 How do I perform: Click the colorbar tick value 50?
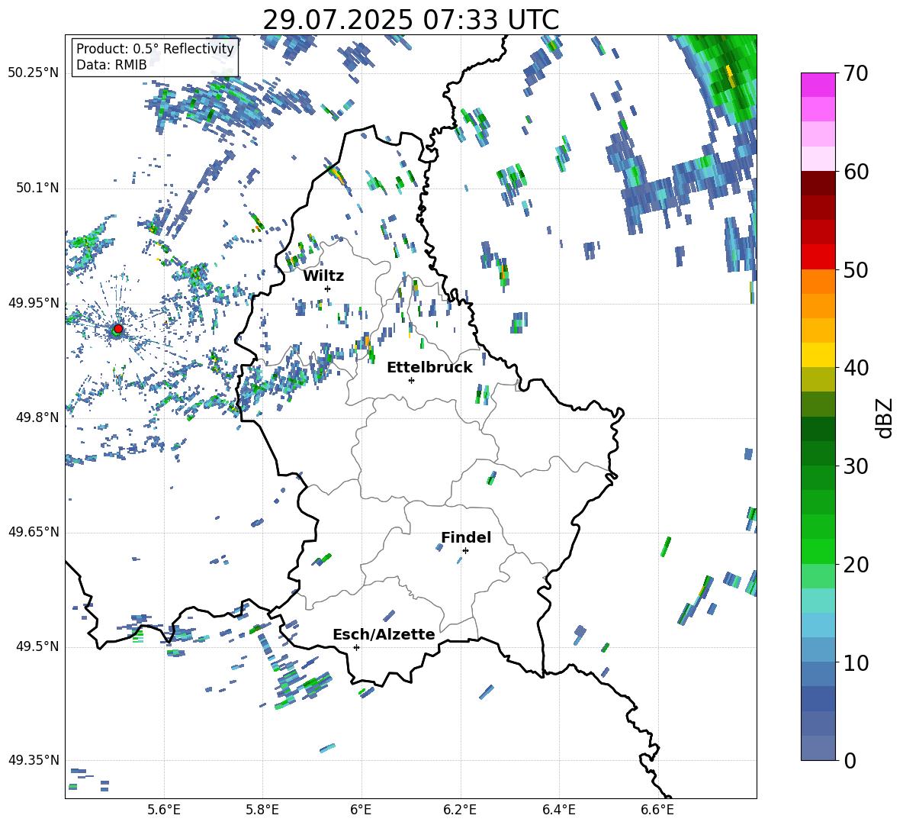tap(856, 270)
